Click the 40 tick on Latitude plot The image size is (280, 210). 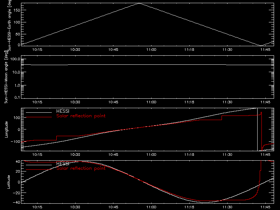pos(18,162)
